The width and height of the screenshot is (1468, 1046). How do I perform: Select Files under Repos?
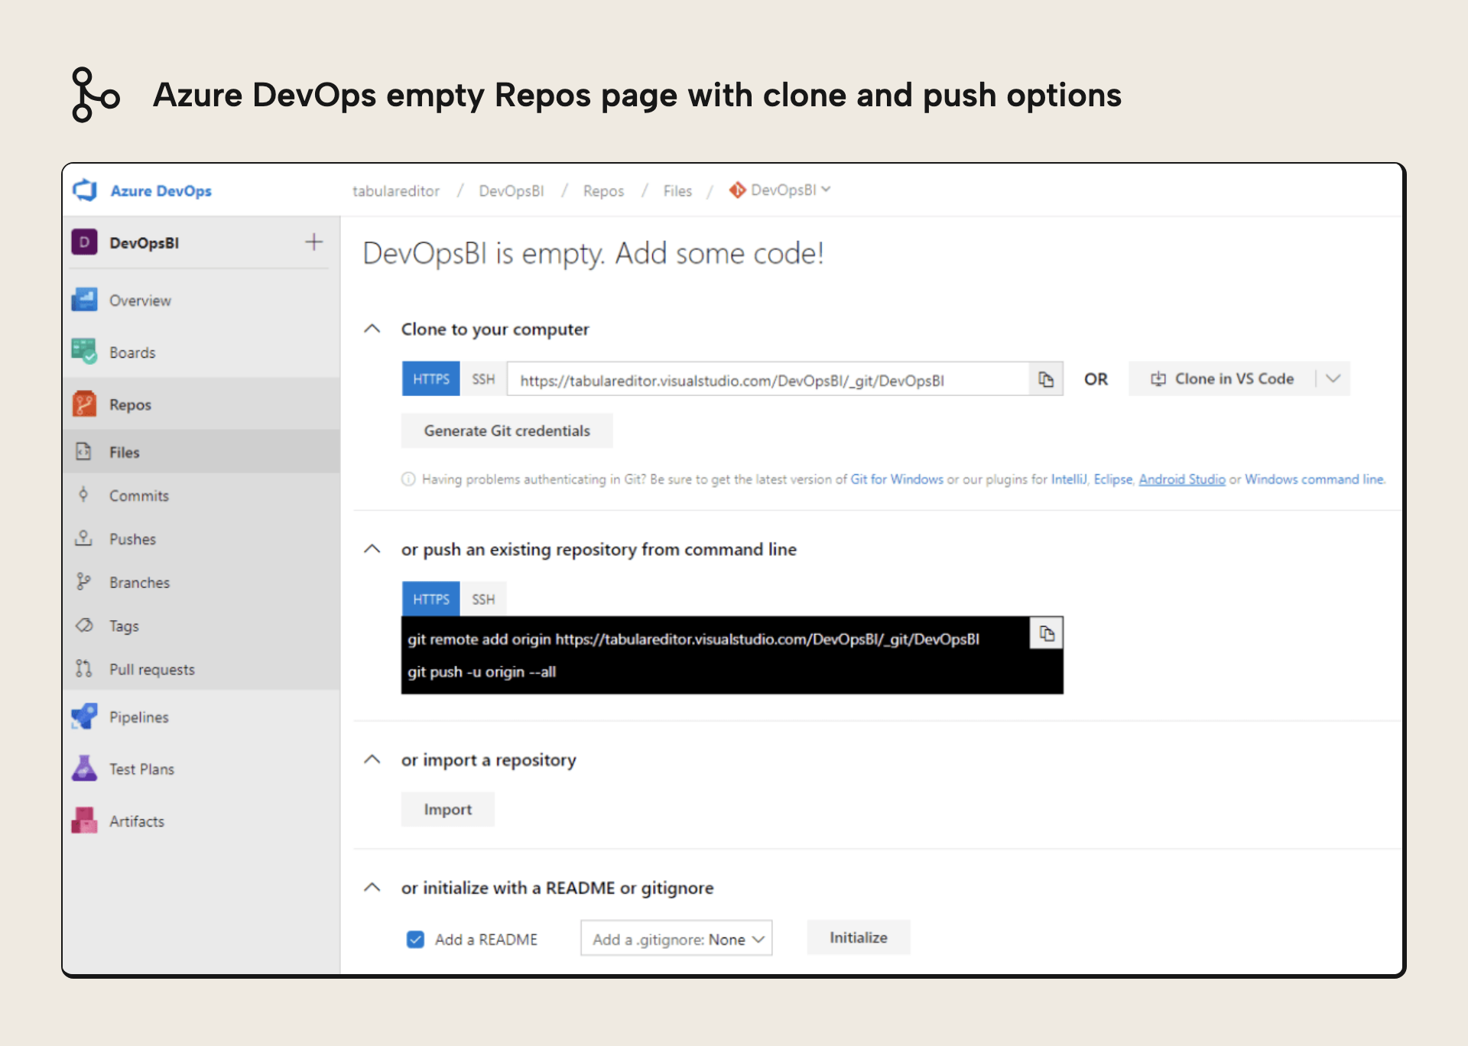[202, 452]
